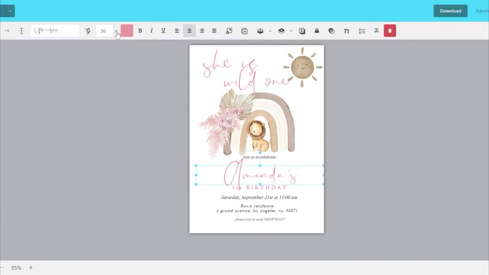489x275 pixels.
Task: Align text to the right
Action: coord(202,31)
